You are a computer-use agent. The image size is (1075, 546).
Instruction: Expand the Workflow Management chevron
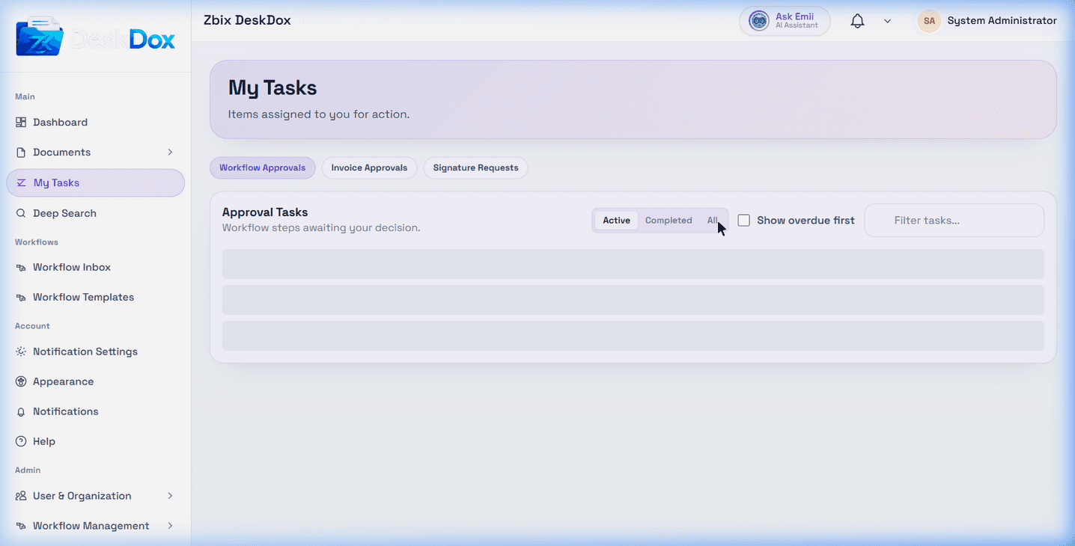[170, 526]
